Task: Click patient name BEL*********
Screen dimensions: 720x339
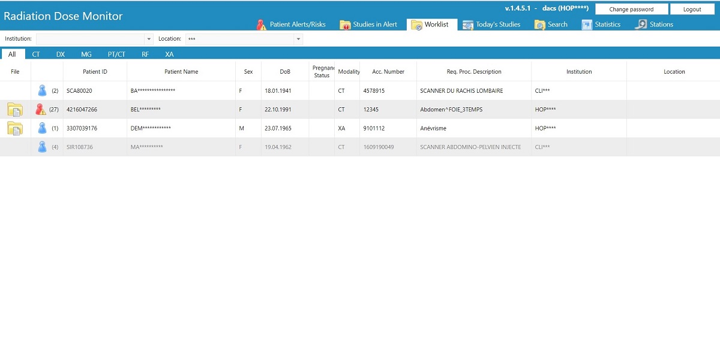Action: point(145,110)
